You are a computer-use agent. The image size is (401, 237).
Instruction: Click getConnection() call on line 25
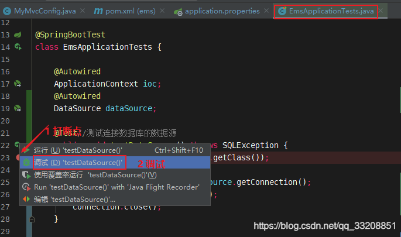272,182
